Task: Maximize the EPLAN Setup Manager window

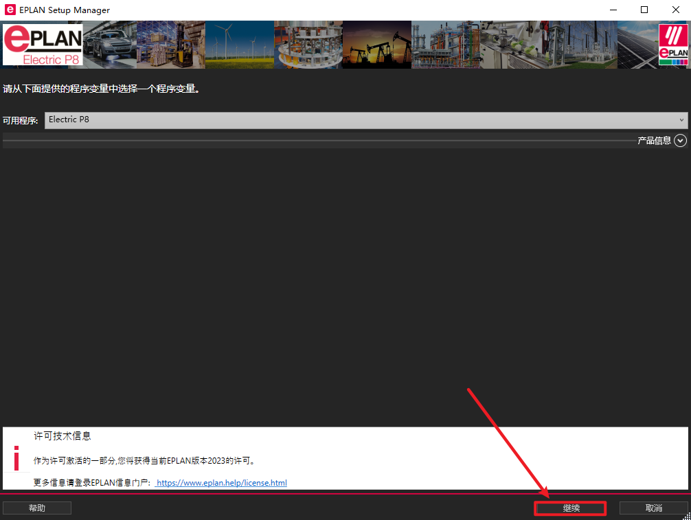Action: [x=644, y=10]
